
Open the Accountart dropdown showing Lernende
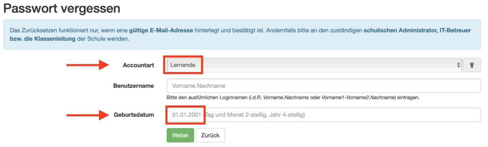pos(315,65)
